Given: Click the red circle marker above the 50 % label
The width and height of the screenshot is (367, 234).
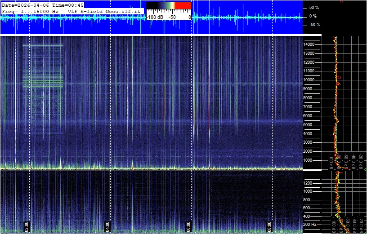Looking at the screenshot, I should [x=341, y=1].
